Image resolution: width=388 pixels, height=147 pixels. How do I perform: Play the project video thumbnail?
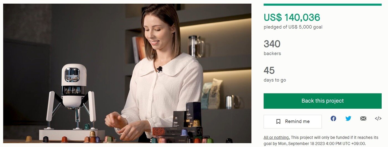click(127, 73)
